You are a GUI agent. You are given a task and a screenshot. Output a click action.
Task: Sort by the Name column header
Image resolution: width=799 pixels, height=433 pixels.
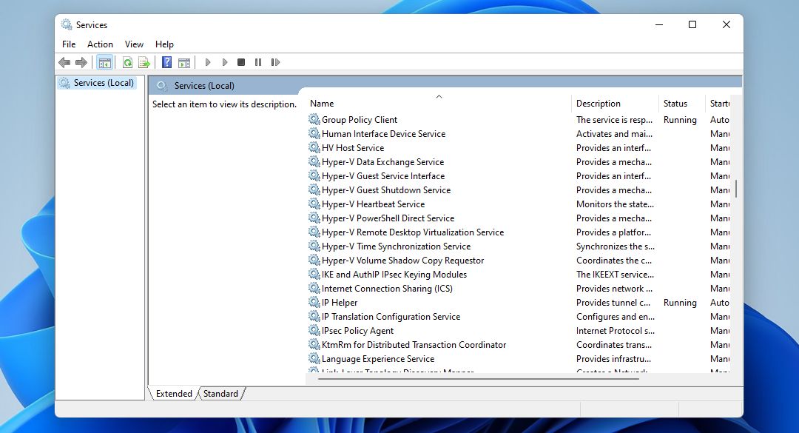[x=438, y=103]
